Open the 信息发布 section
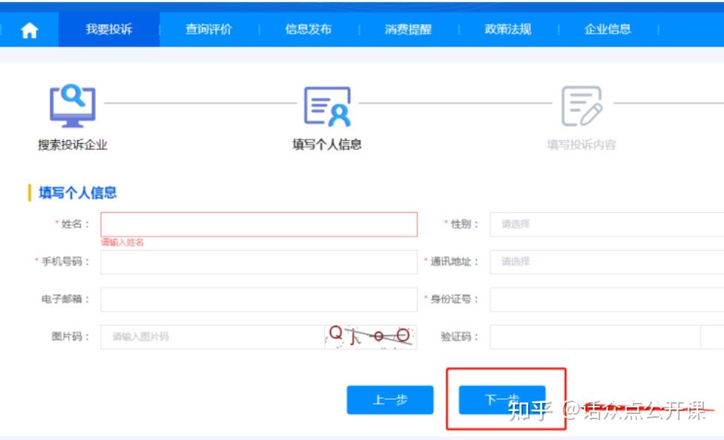 (307, 29)
